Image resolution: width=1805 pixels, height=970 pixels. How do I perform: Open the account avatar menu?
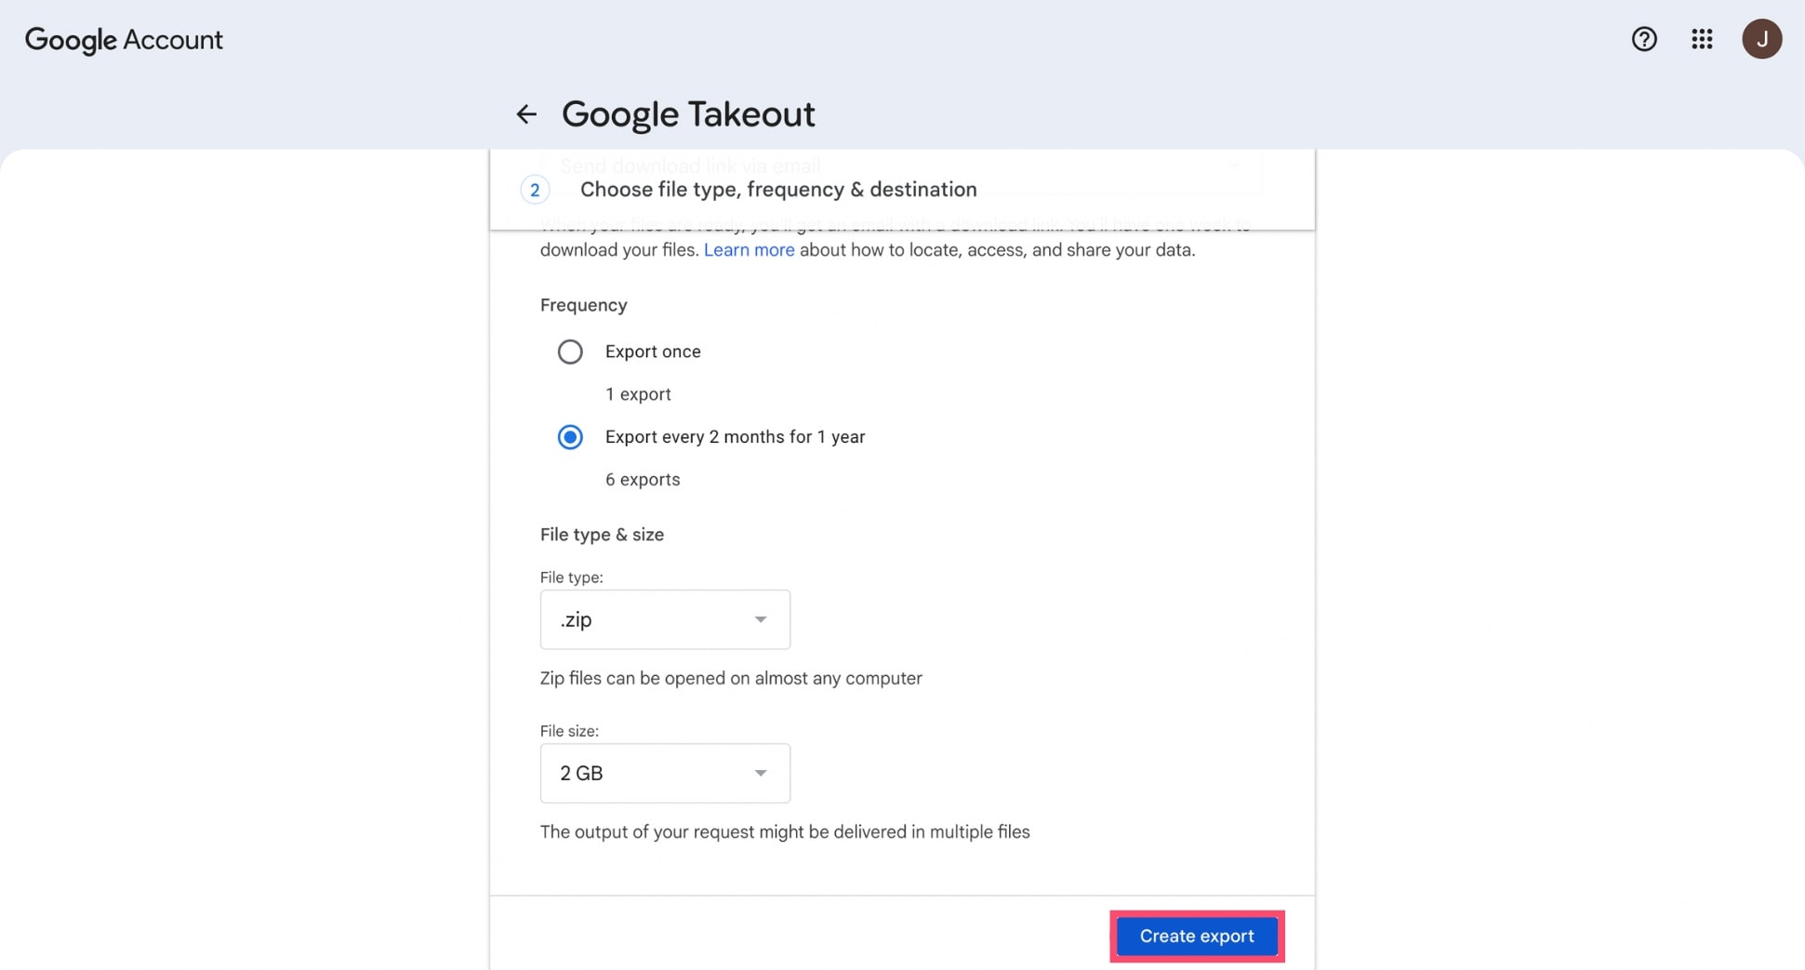[x=1762, y=39]
